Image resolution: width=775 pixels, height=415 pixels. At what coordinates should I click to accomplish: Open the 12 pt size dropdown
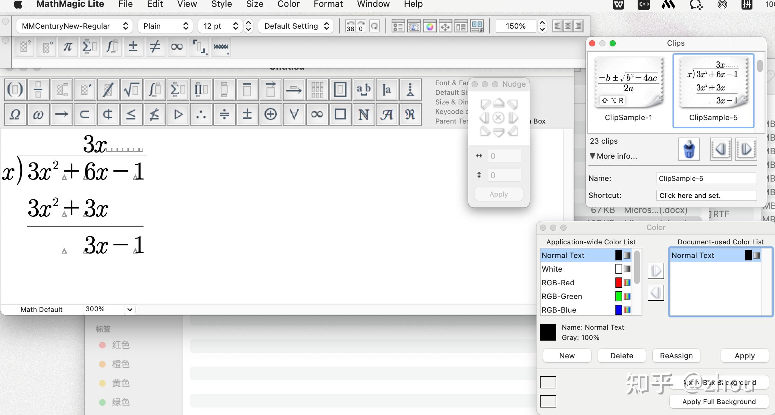click(x=220, y=26)
